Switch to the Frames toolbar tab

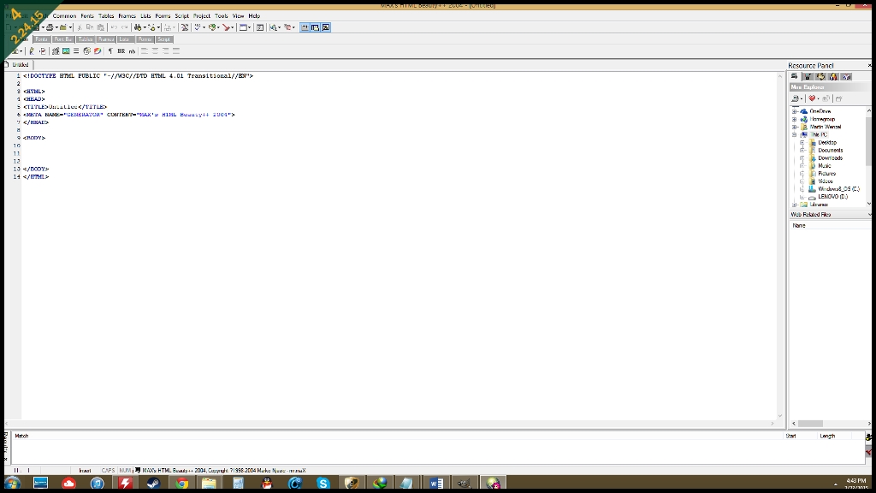click(106, 39)
